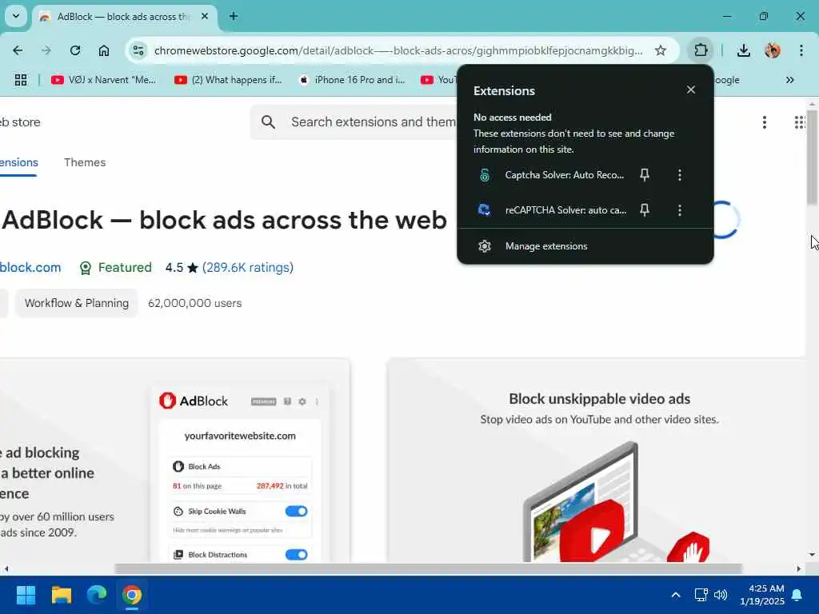The image size is (819, 614).
Task: Click the Captcha Solver extension entry
Action: (x=551, y=175)
